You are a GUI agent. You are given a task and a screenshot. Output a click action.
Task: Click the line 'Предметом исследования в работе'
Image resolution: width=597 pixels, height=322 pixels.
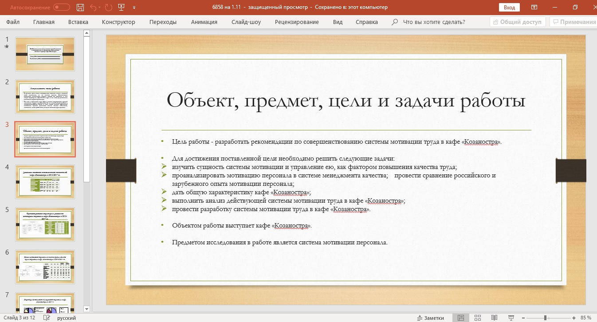[x=280, y=242]
